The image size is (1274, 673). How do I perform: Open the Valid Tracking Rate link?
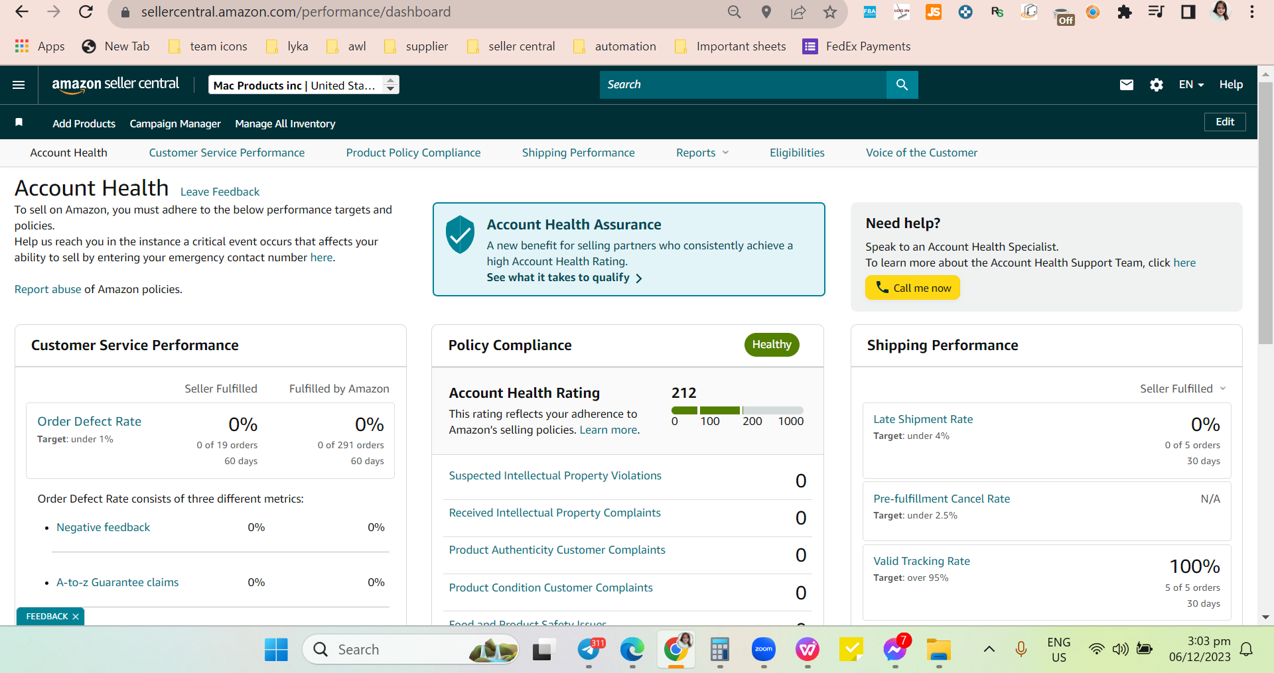[922, 561]
